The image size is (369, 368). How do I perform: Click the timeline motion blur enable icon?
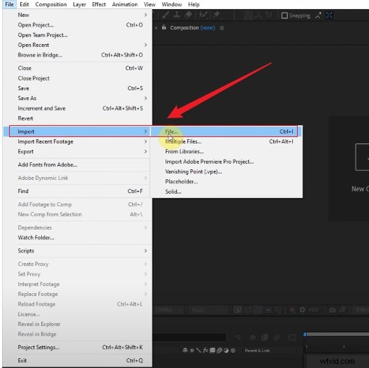point(276,338)
